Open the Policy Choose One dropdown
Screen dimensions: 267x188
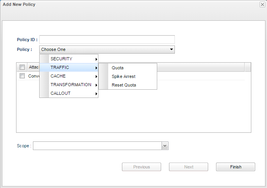pos(107,49)
